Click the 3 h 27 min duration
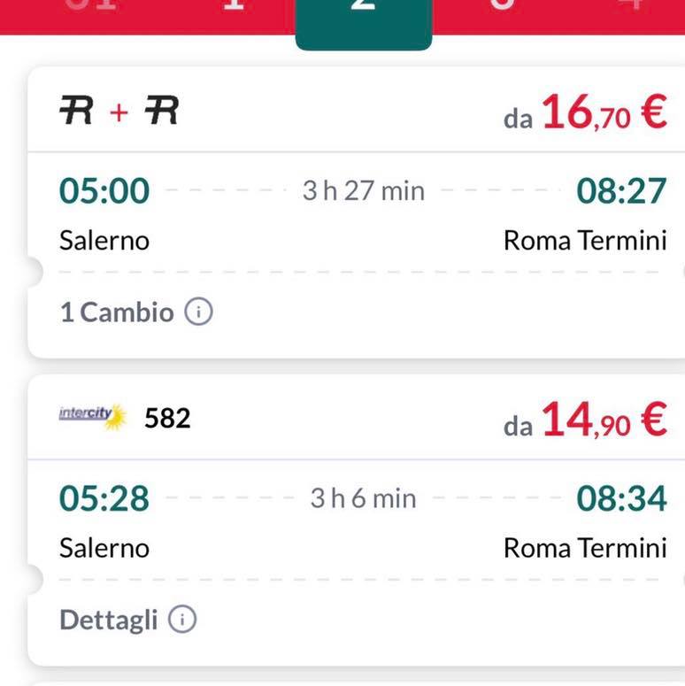 (x=364, y=190)
